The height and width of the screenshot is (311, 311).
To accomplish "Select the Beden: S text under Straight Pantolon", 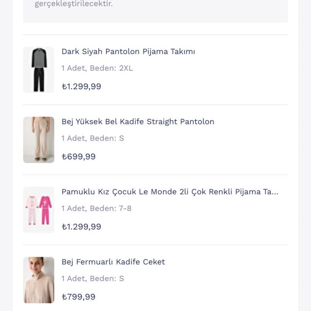I will 107,138.
